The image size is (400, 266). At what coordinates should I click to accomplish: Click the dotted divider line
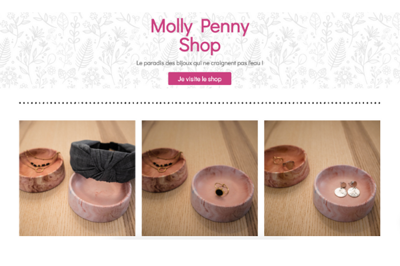pos(200,103)
